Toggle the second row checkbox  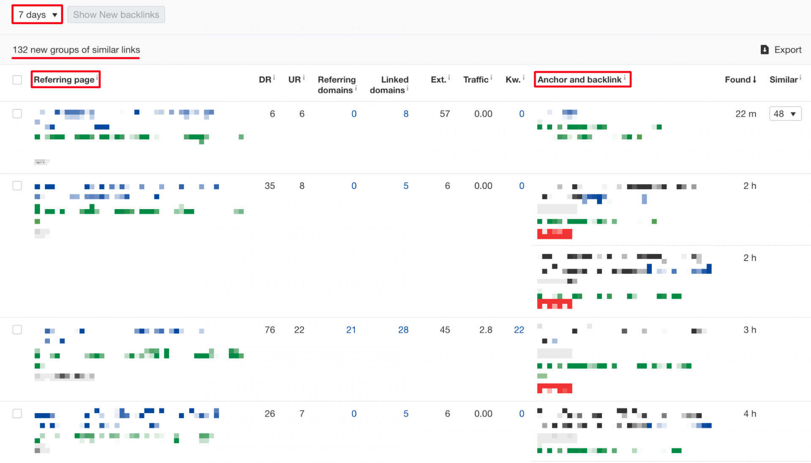[x=17, y=185]
